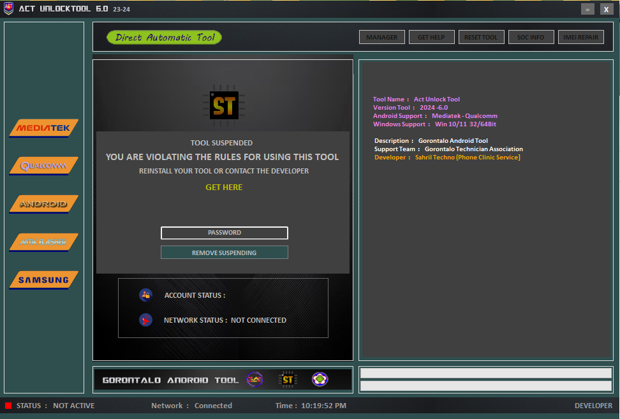Select the Samsung brand button
This screenshot has width=620, height=419.
[43, 280]
